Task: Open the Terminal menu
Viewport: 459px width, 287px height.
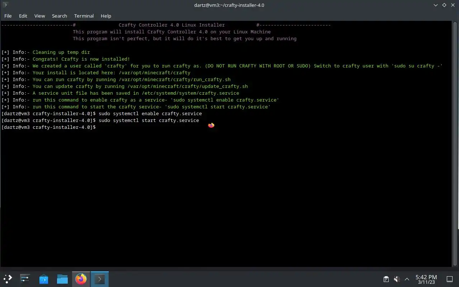Action: coord(84,16)
